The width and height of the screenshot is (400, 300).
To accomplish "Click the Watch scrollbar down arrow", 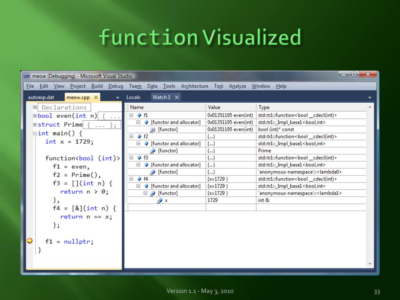I will (370, 264).
